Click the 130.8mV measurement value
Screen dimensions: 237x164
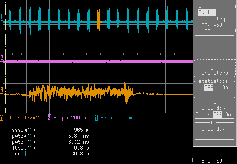[79, 154]
